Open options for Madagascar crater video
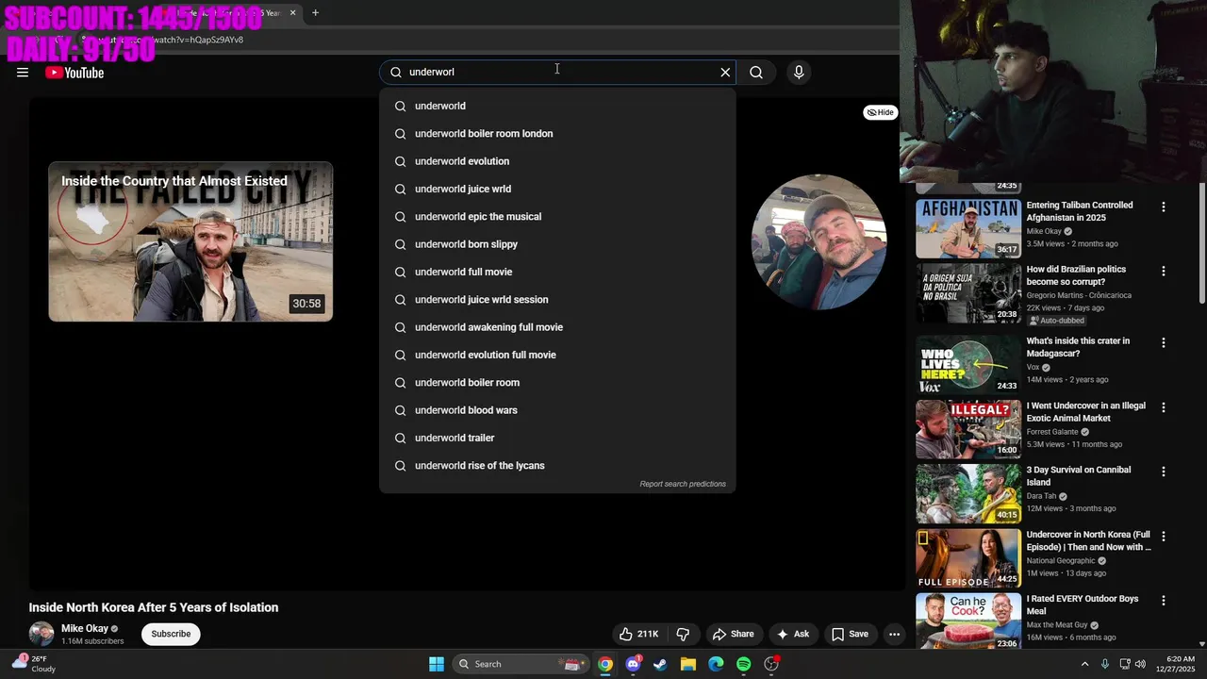The width and height of the screenshot is (1207, 679). (x=1163, y=342)
